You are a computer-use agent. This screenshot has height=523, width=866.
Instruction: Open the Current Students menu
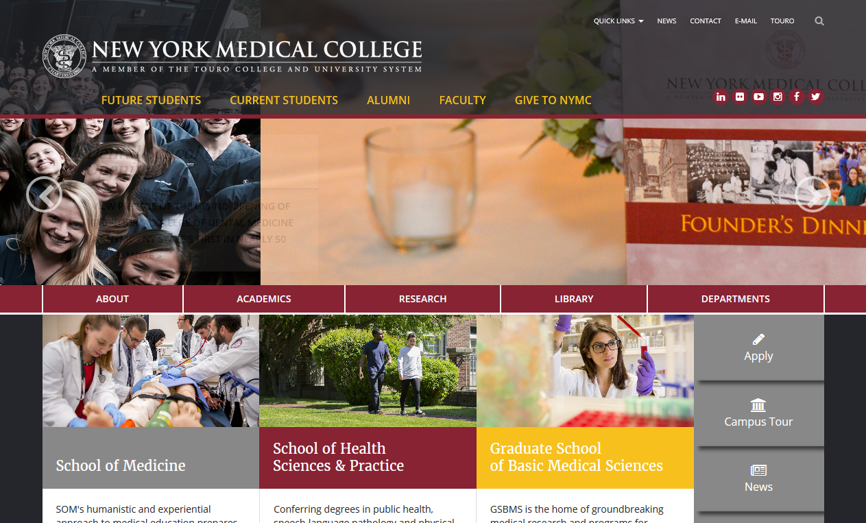pyautogui.click(x=284, y=100)
